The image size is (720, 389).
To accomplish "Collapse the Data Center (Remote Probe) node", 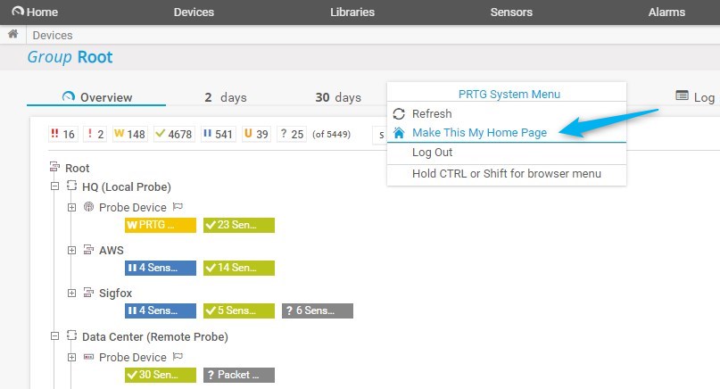I will (x=54, y=336).
